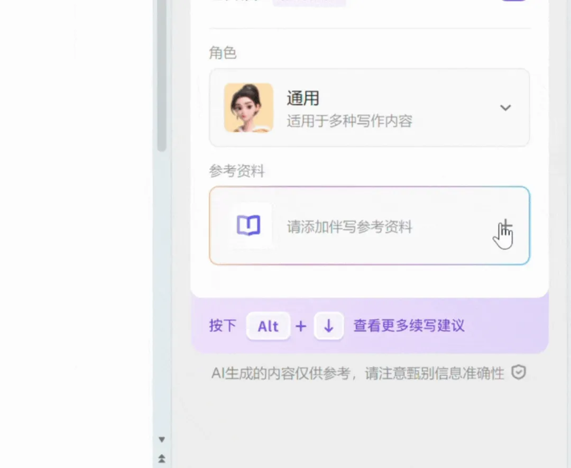Click the 按下 text in the purple bar
The width and height of the screenshot is (571, 468).
(223, 326)
